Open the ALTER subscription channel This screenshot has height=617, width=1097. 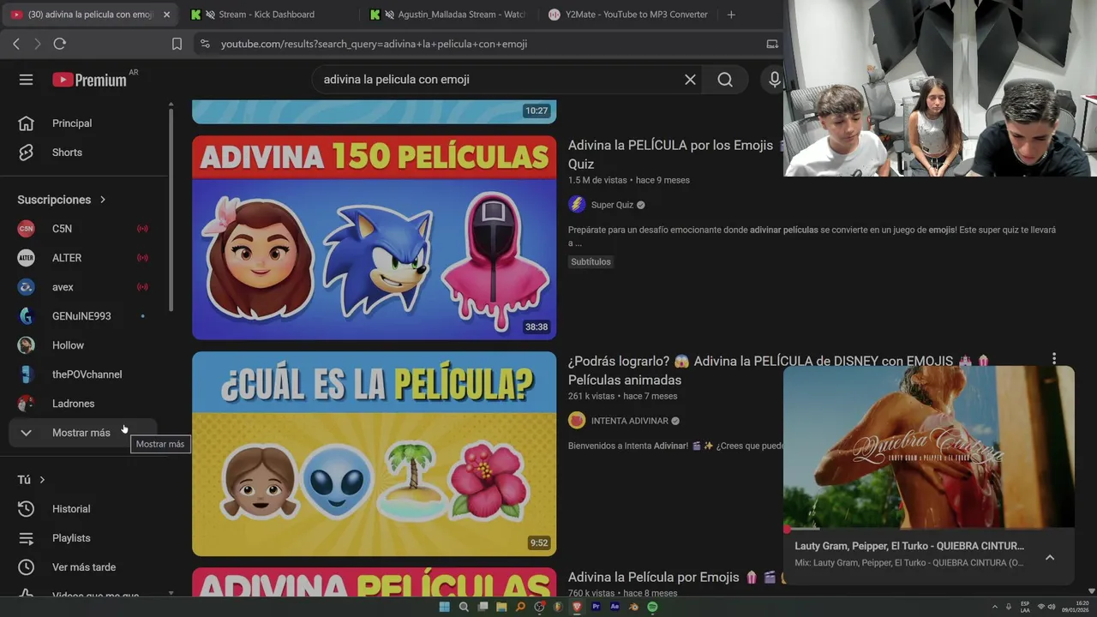84,258
